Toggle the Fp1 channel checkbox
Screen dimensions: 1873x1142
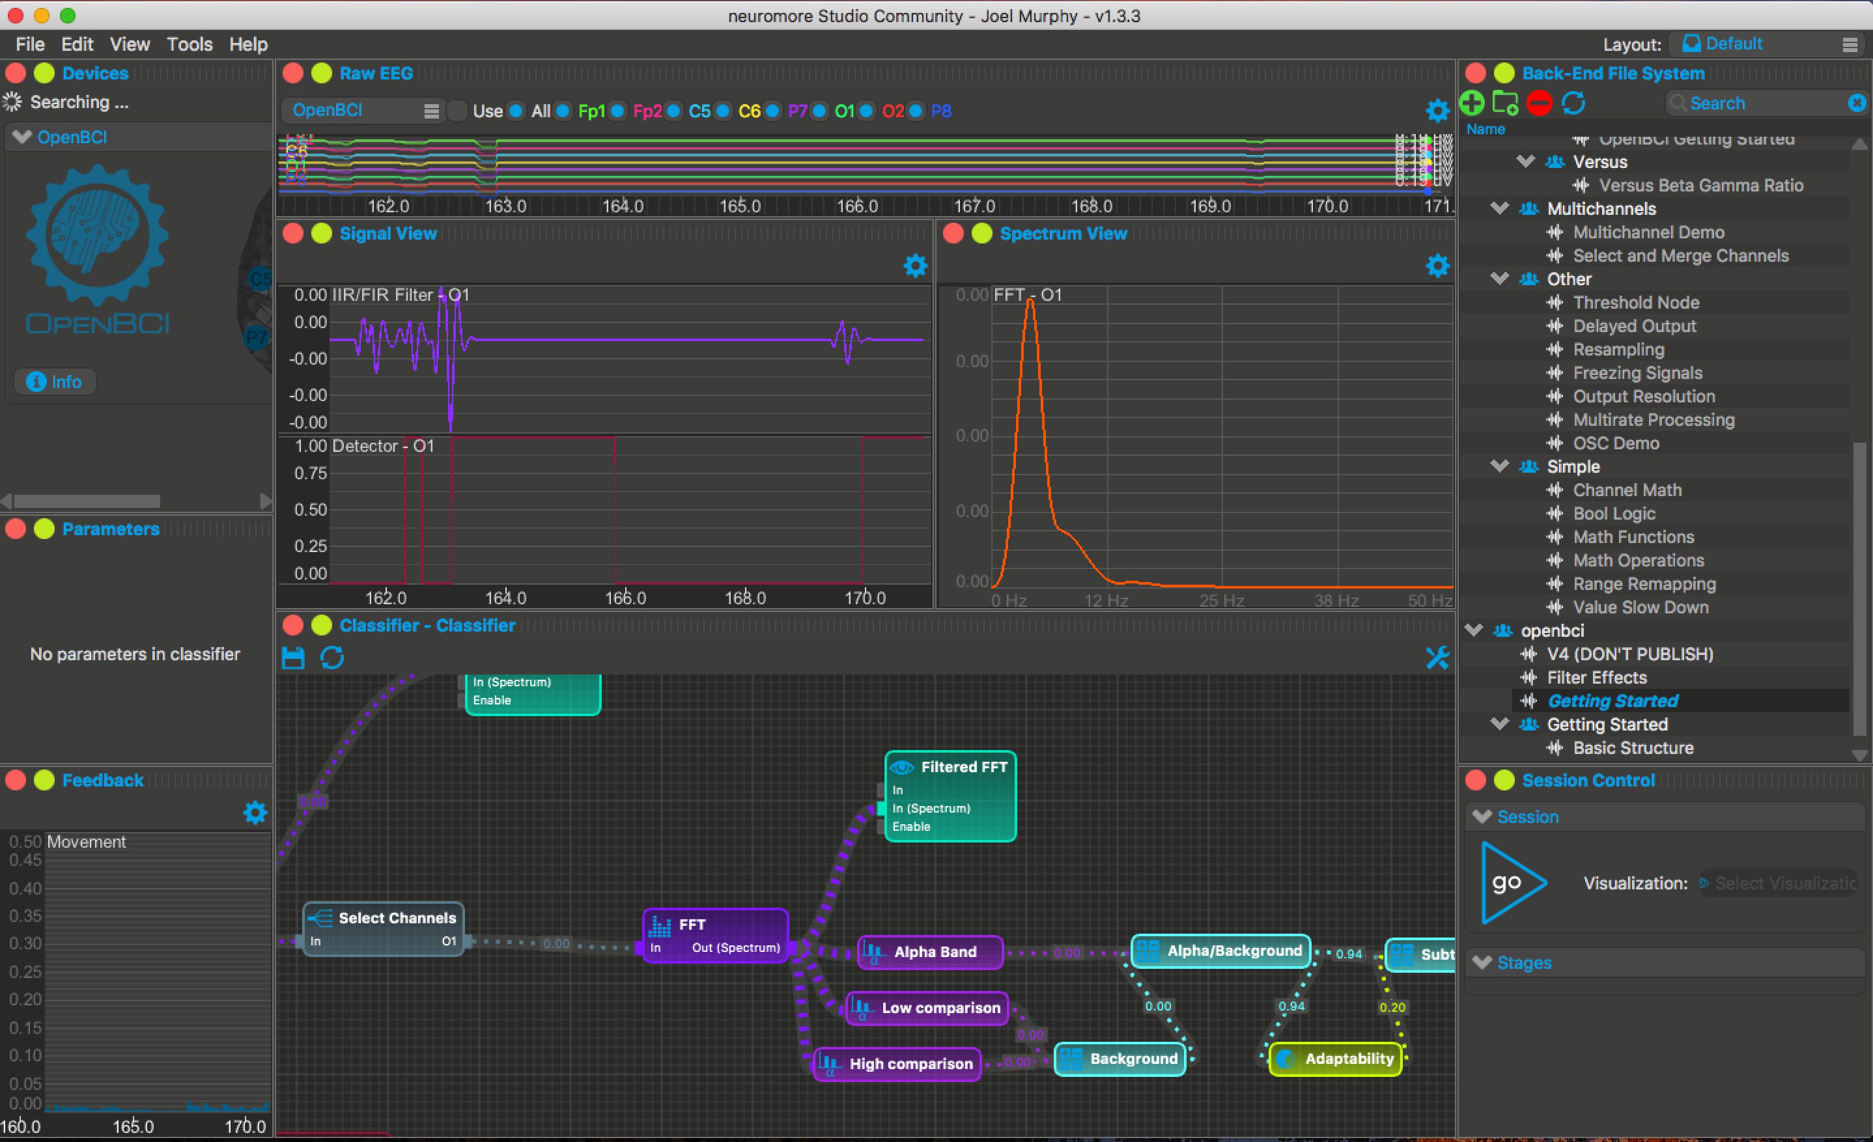563,111
